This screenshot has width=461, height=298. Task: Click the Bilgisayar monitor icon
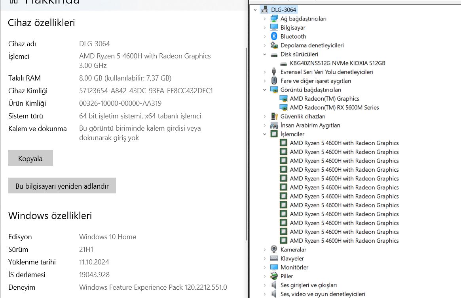[x=274, y=27]
